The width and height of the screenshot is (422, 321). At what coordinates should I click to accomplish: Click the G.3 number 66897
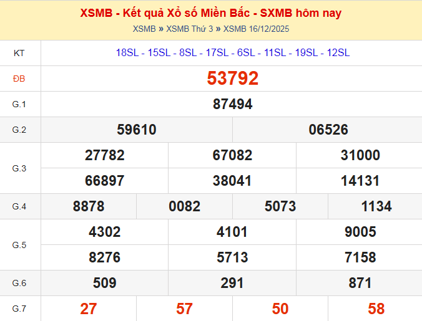tap(105, 181)
